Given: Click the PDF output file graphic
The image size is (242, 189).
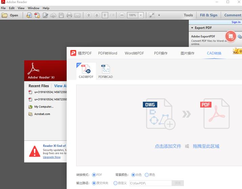Looking at the screenshot, I should click(x=215, y=114).
